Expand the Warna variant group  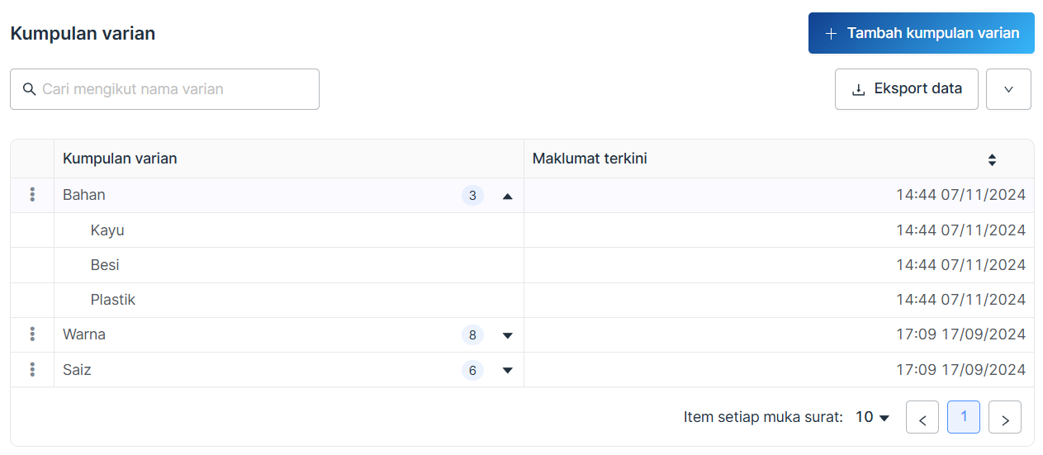point(507,335)
